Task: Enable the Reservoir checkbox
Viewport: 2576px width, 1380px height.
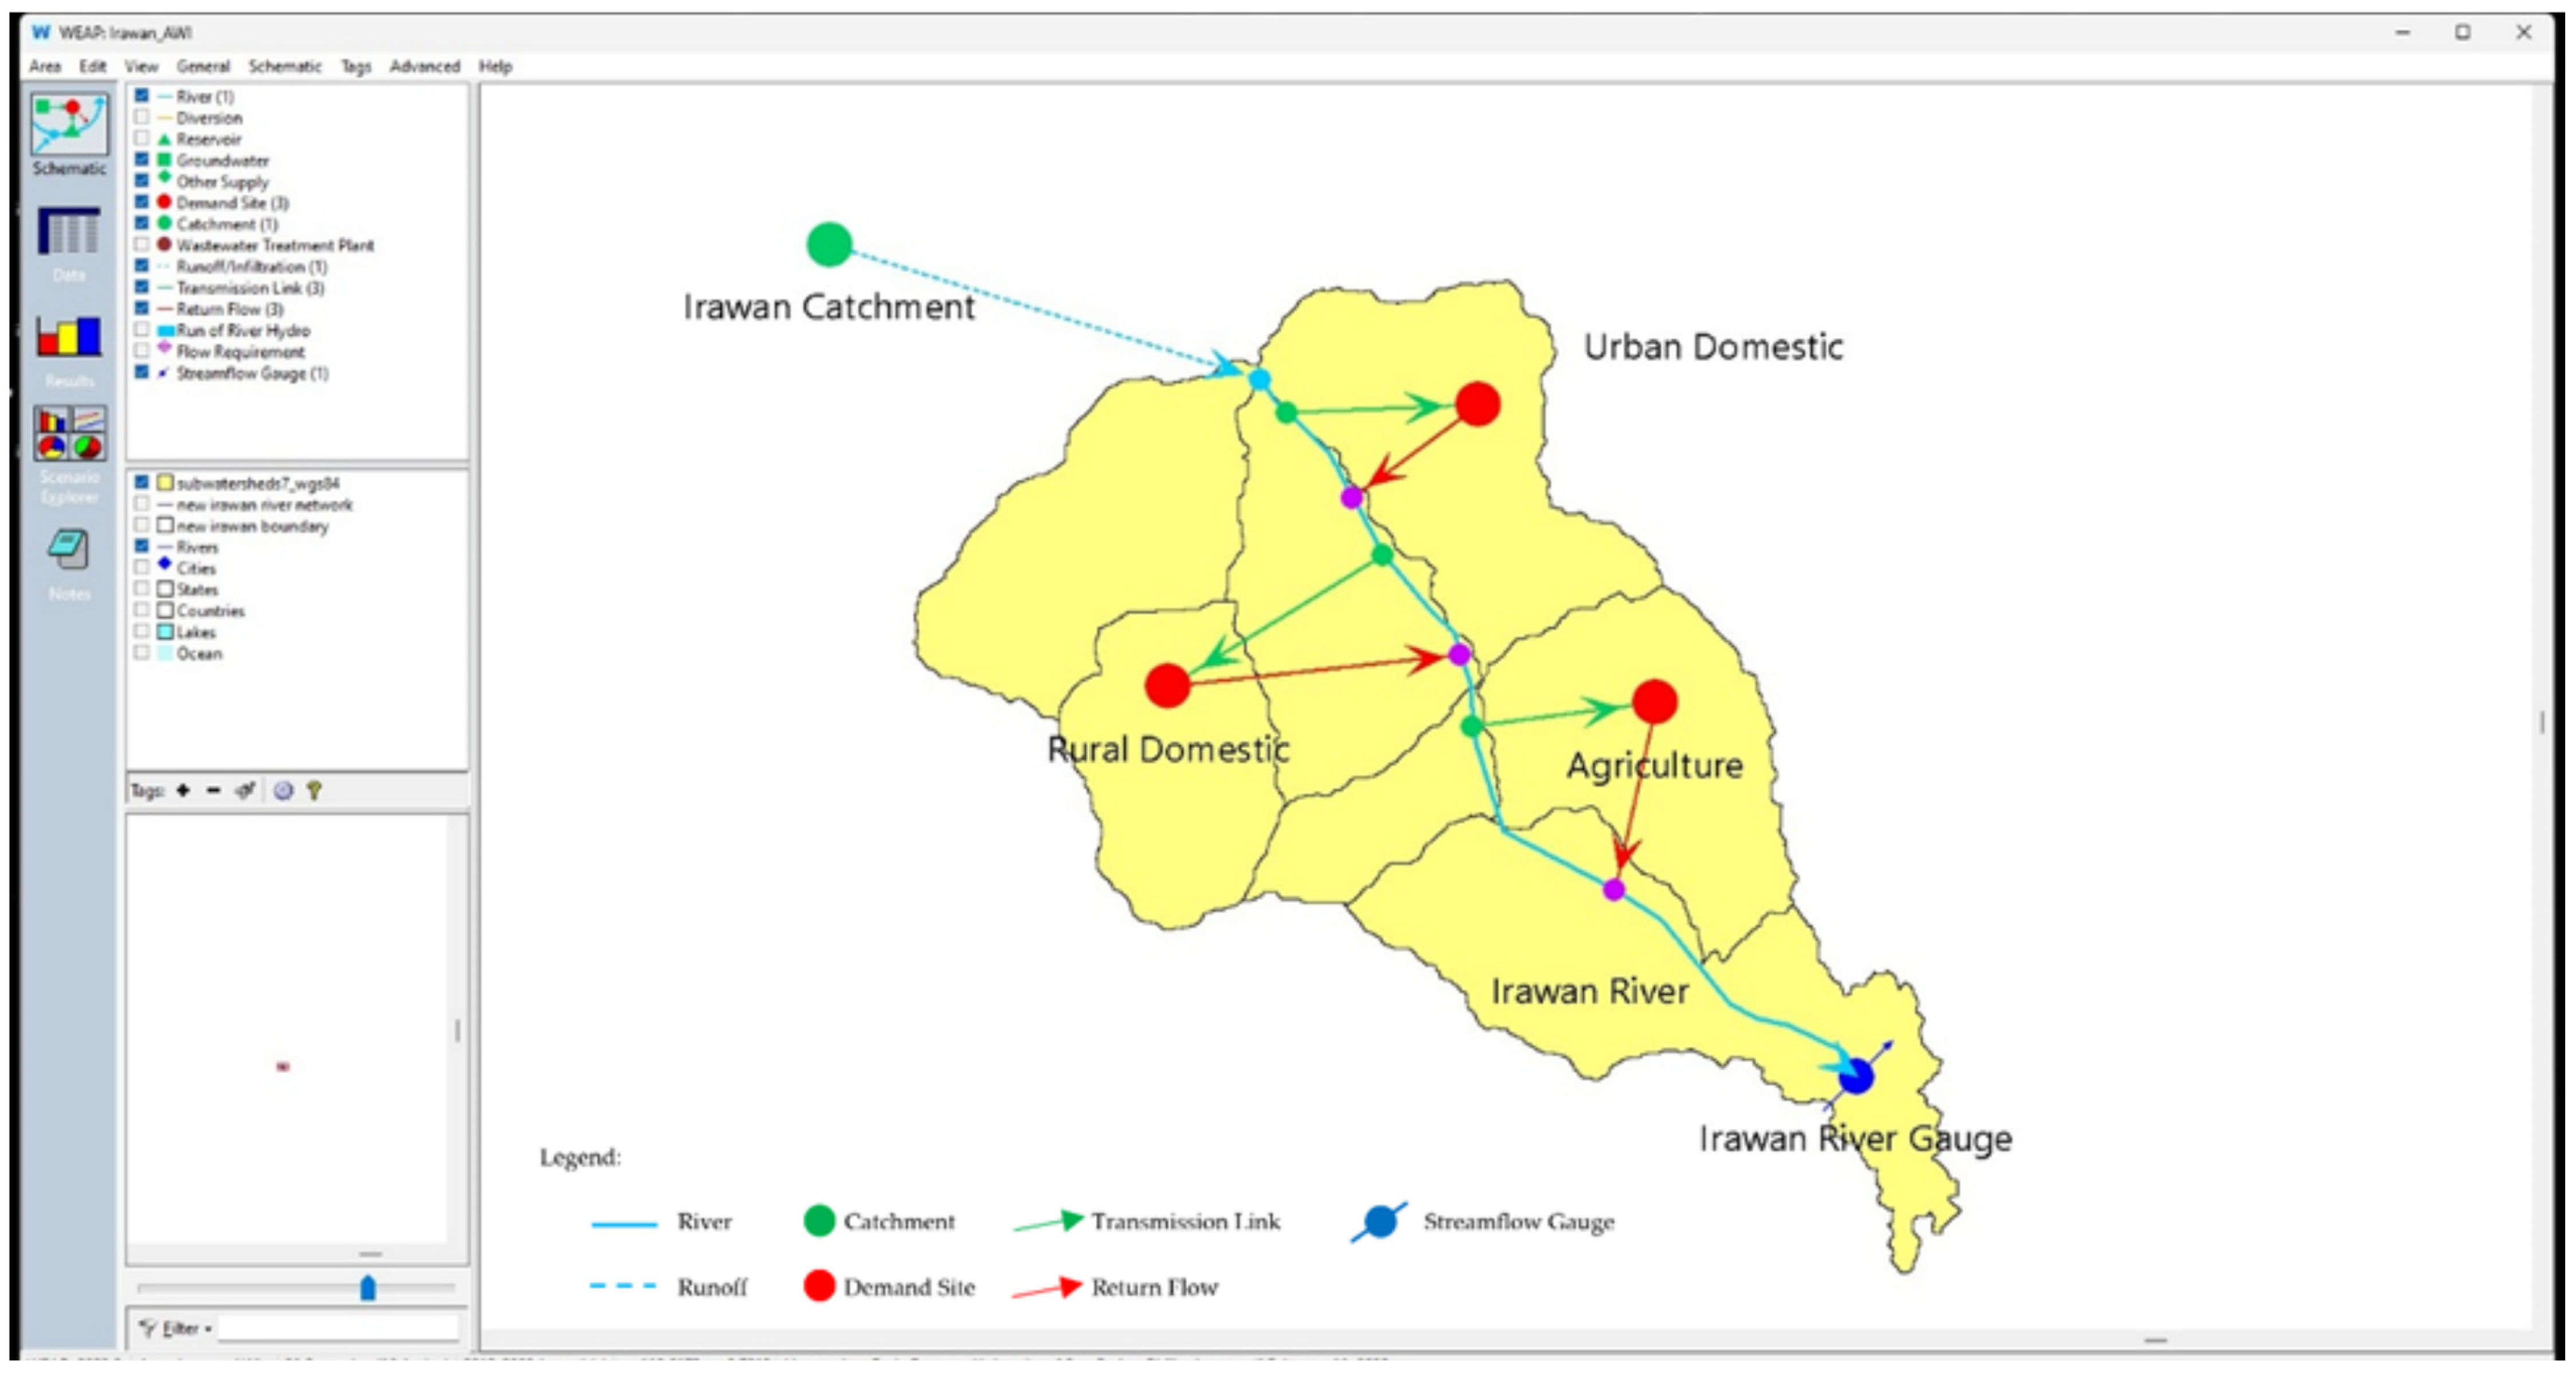Action: [142, 138]
